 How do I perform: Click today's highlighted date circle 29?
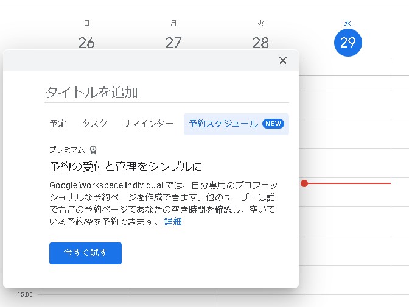[348, 43]
